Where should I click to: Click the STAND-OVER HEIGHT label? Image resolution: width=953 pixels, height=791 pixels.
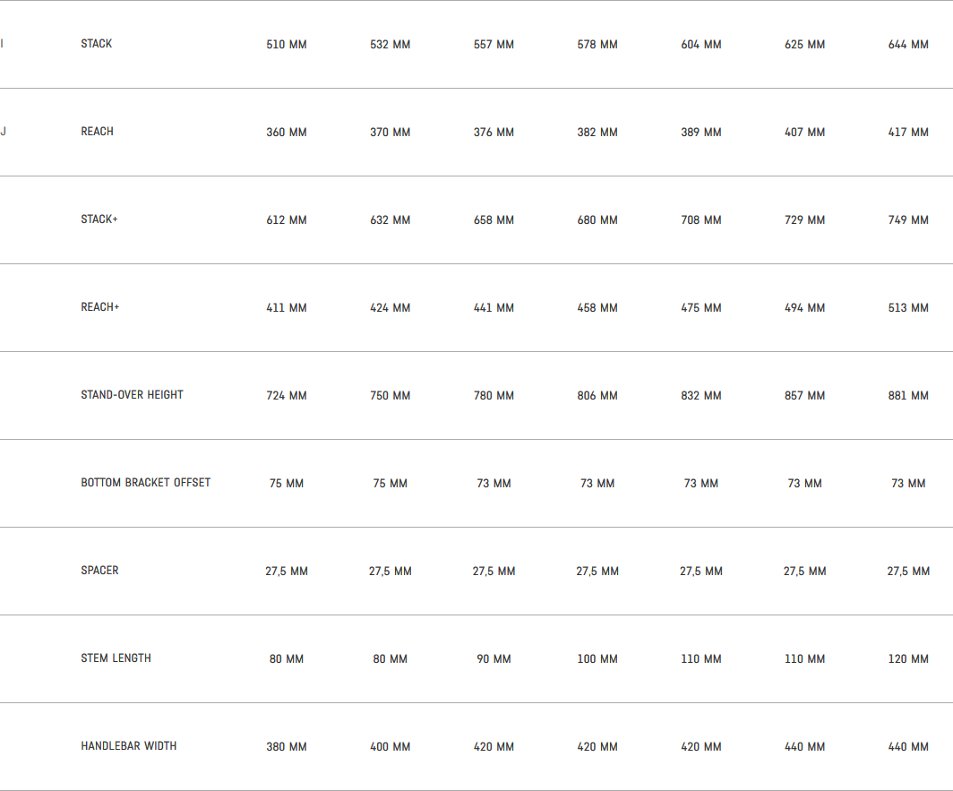coord(132,395)
